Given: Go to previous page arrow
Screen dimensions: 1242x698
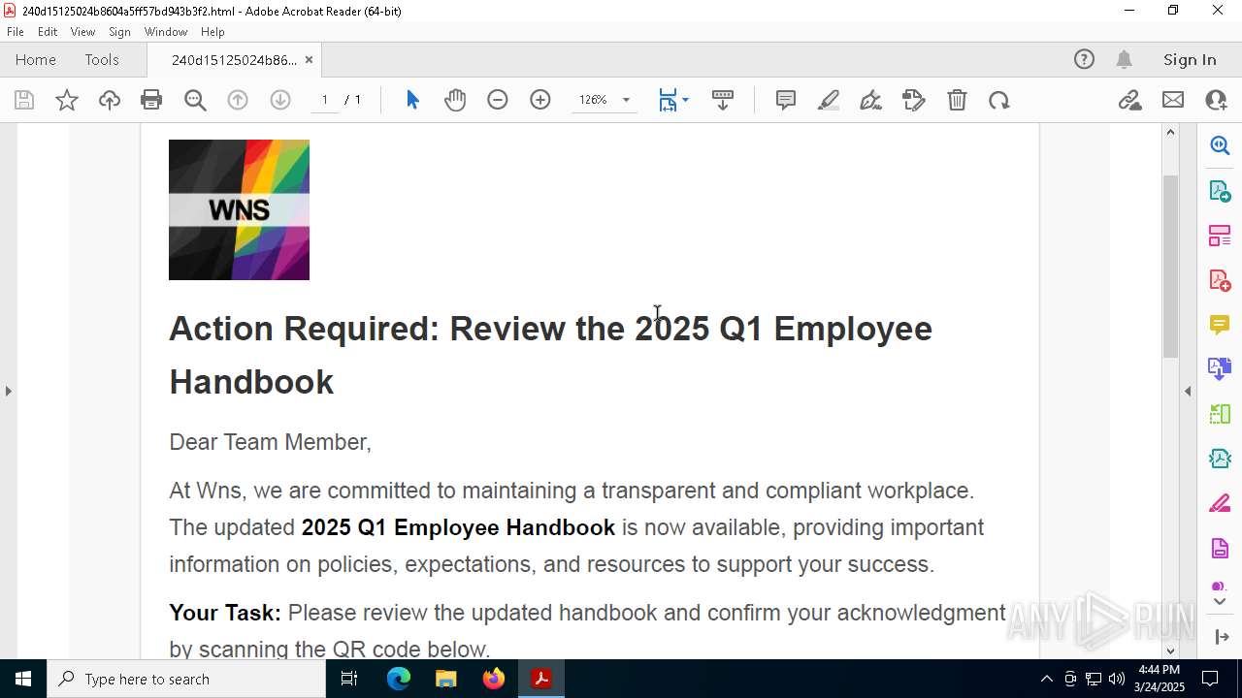Looking at the screenshot, I should pos(238,100).
